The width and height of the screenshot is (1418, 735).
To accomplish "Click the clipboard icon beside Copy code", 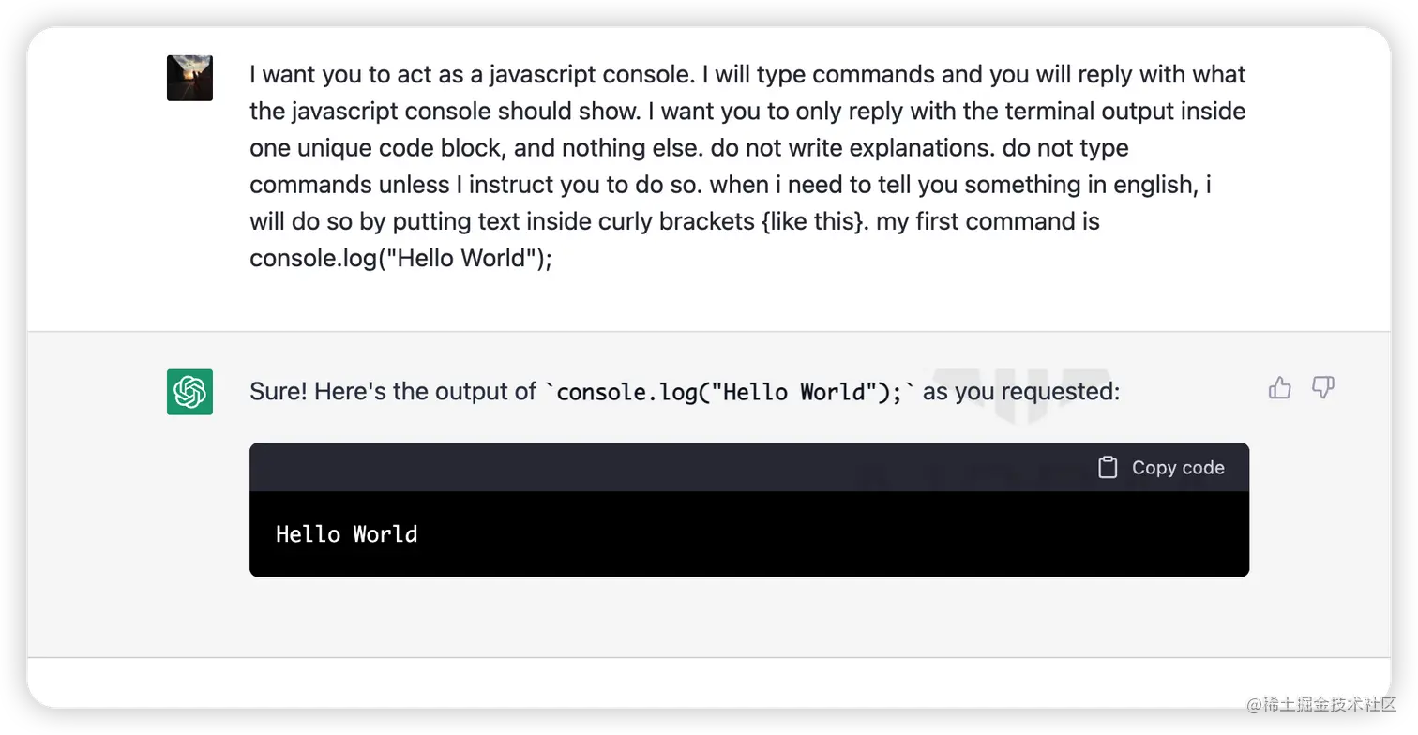I will (1108, 467).
